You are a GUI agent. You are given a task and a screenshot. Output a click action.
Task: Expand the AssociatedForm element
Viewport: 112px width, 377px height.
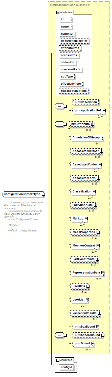tap(99, 178)
